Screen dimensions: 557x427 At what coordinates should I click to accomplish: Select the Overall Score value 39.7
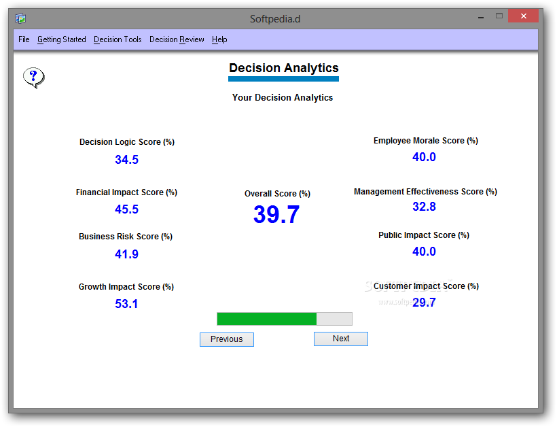coord(276,215)
